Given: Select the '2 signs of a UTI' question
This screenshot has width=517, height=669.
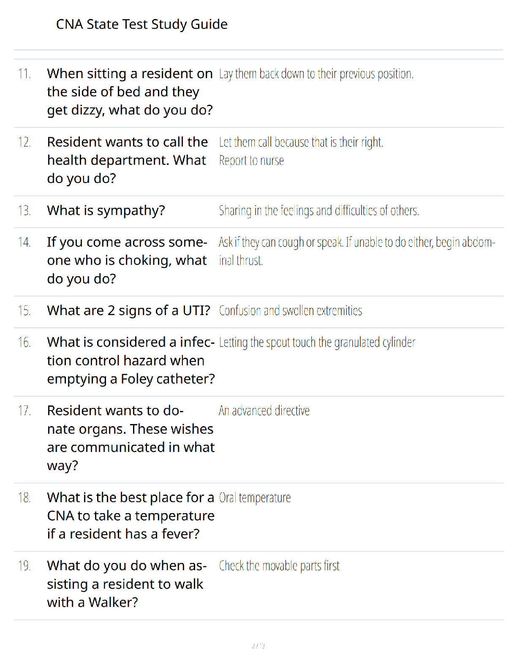Looking at the screenshot, I should pos(128,310).
